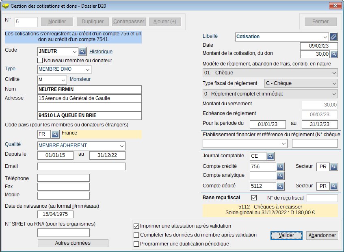Click the Ajouter (+) button
Image resolution: width=344 pixels, height=252 pixels.
point(165,22)
